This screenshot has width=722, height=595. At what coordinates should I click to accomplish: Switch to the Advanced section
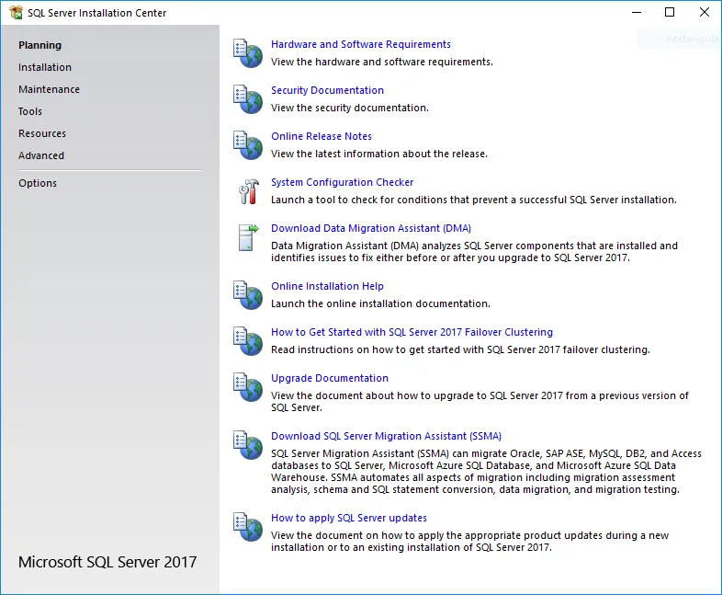[41, 155]
